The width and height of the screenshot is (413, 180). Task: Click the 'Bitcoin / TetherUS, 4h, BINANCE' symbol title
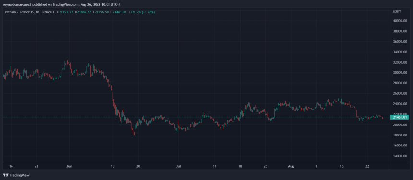(30, 12)
